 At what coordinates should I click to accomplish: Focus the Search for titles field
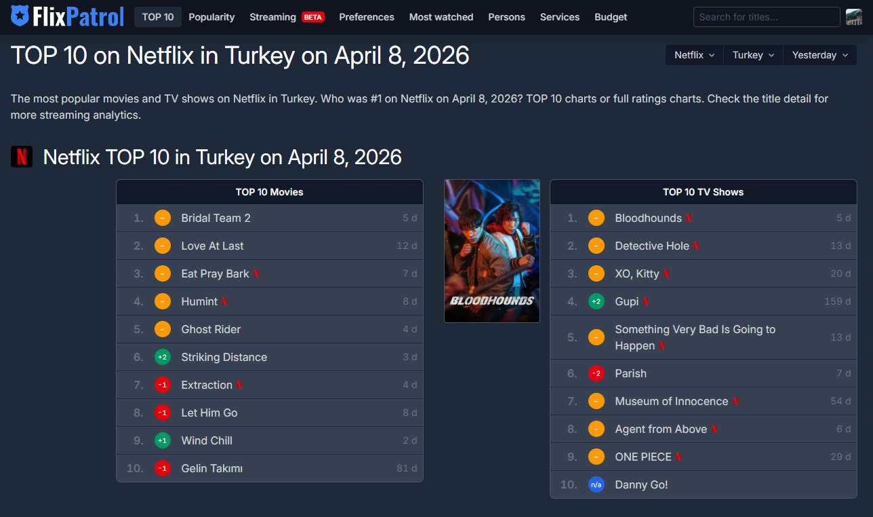pos(766,17)
